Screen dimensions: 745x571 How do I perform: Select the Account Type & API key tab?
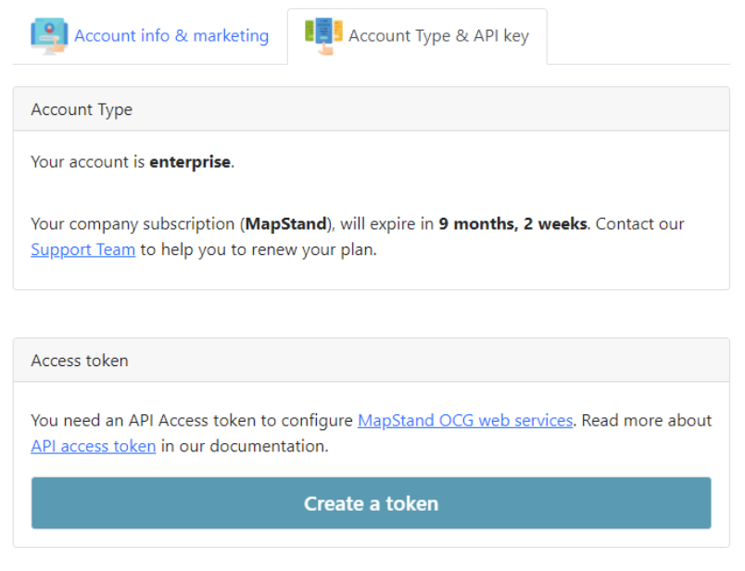417,36
